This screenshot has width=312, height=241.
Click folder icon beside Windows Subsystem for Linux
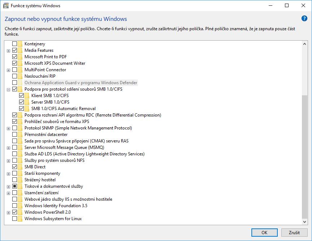pyautogui.click(x=20, y=219)
